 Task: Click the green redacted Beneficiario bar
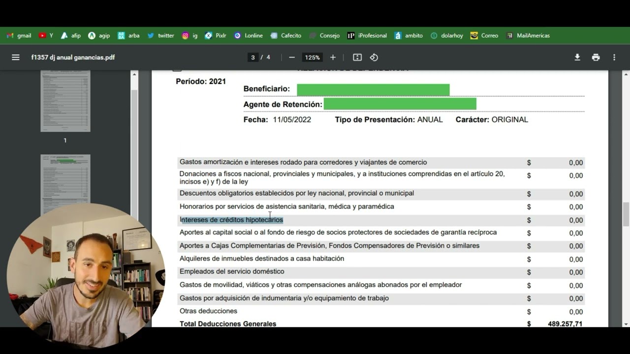pyautogui.click(x=373, y=90)
